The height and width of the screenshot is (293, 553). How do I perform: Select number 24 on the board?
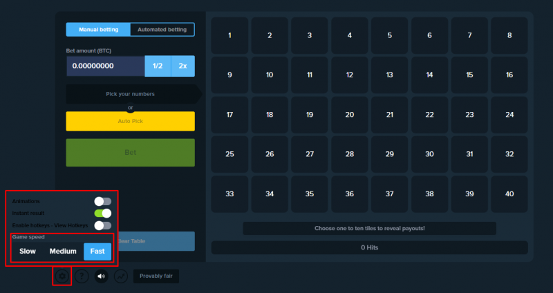(x=509, y=115)
